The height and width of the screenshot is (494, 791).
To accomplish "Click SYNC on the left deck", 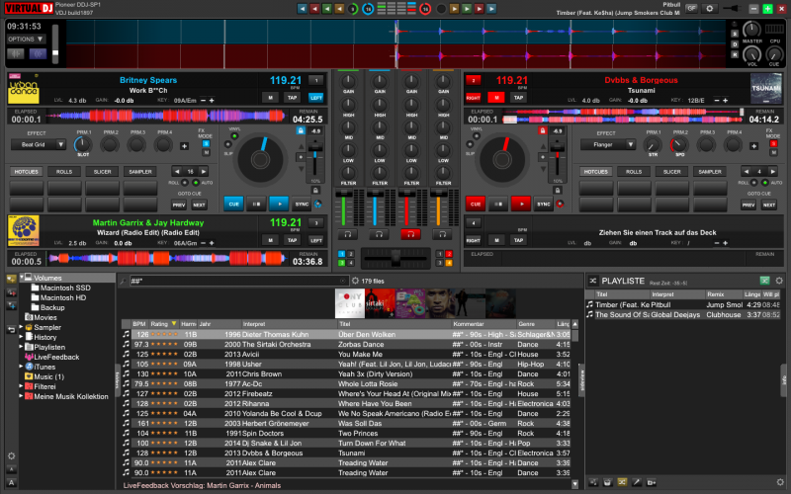I will click(x=302, y=204).
